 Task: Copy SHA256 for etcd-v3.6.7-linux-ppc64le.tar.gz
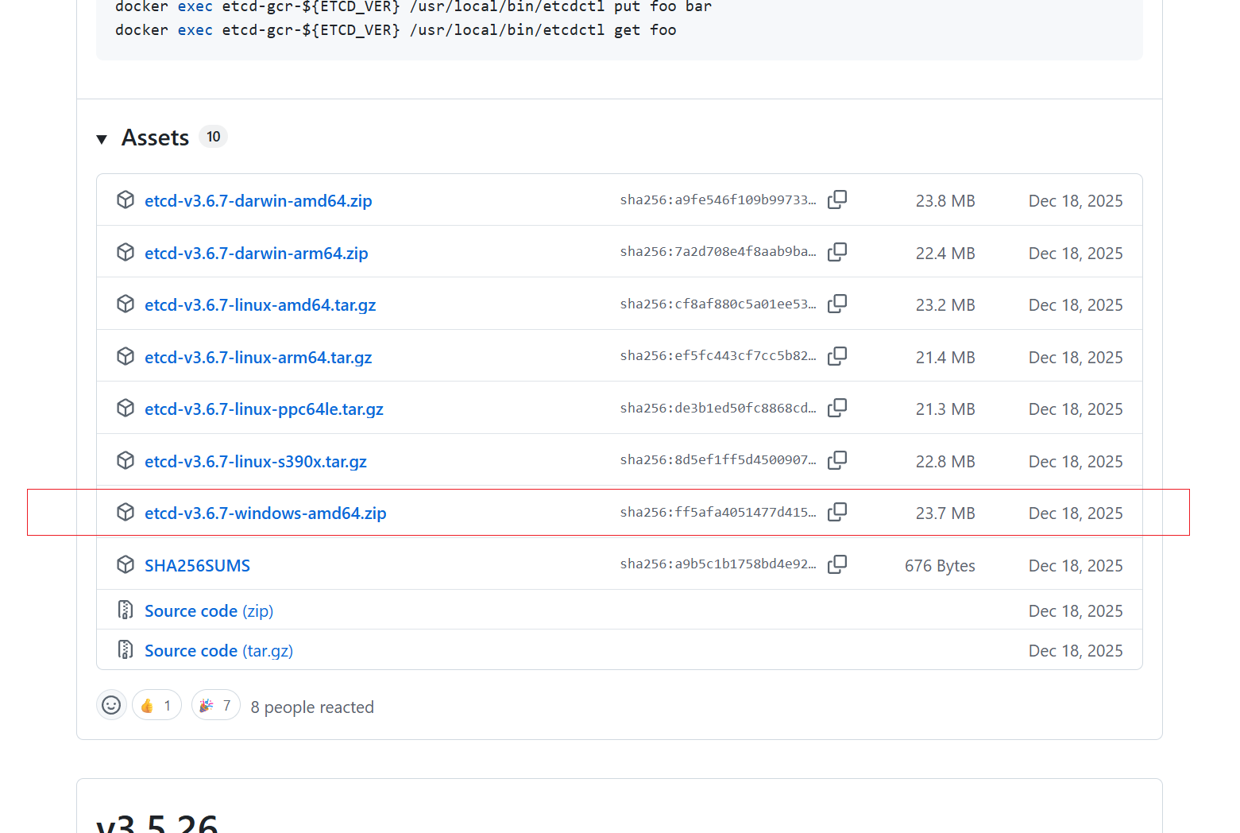(x=837, y=408)
